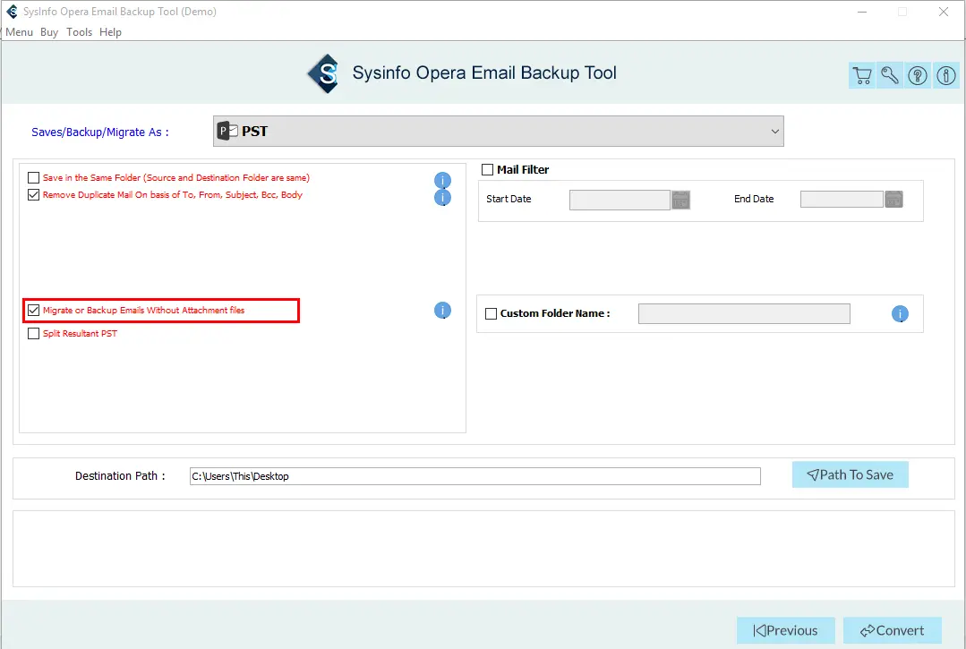Image resolution: width=966 pixels, height=649 pixels.
Task: Enable Save in the Same Folder checkbox
Action: [x=33, y=178]
